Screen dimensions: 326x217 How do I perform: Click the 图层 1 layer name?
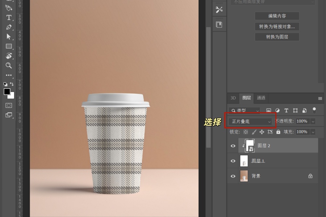click(258, 161)
